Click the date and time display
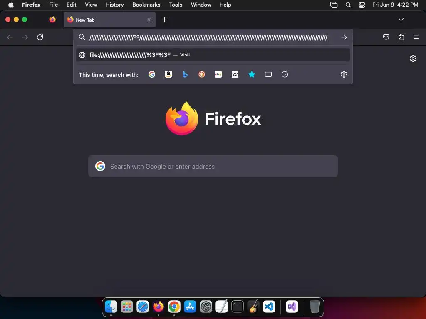 pos(395,5)
